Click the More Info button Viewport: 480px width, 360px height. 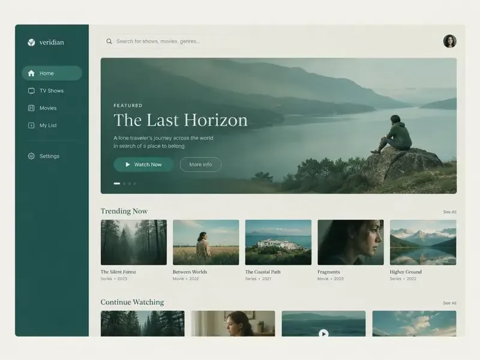coord(200,164)
